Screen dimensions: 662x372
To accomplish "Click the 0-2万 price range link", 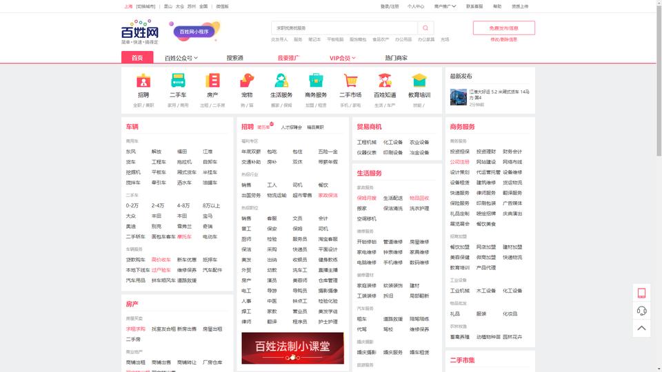I will click(x=132, y=206).
